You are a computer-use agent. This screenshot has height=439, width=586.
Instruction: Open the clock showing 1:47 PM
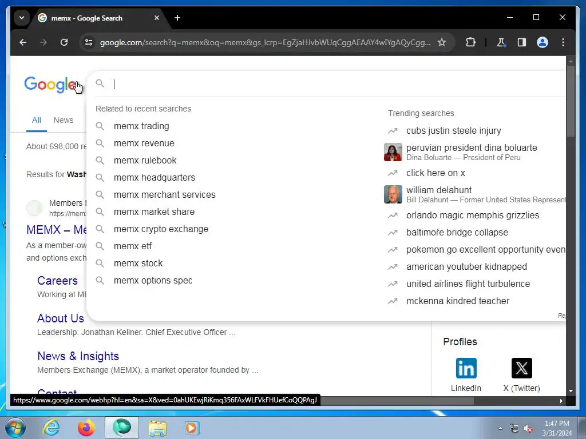pyautogui.click(x=557, y=428)
